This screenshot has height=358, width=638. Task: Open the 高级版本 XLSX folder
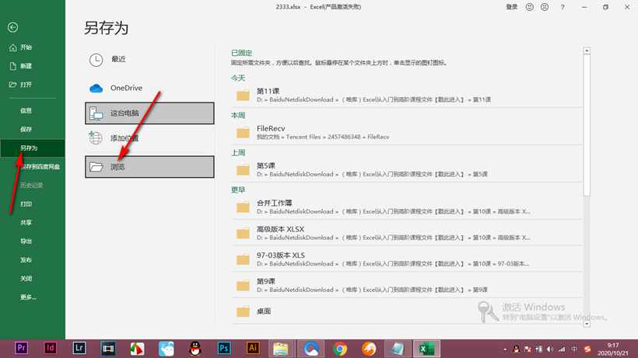[x=407, y=233]
